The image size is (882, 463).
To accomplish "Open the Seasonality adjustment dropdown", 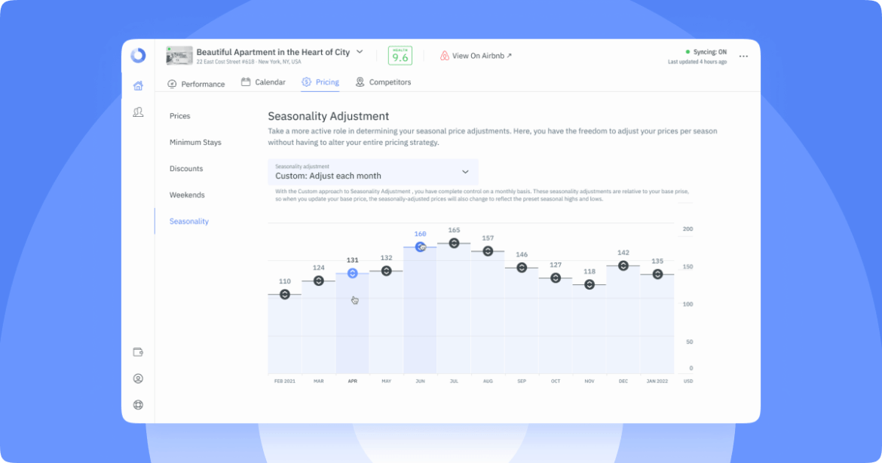I will point(372,172).
